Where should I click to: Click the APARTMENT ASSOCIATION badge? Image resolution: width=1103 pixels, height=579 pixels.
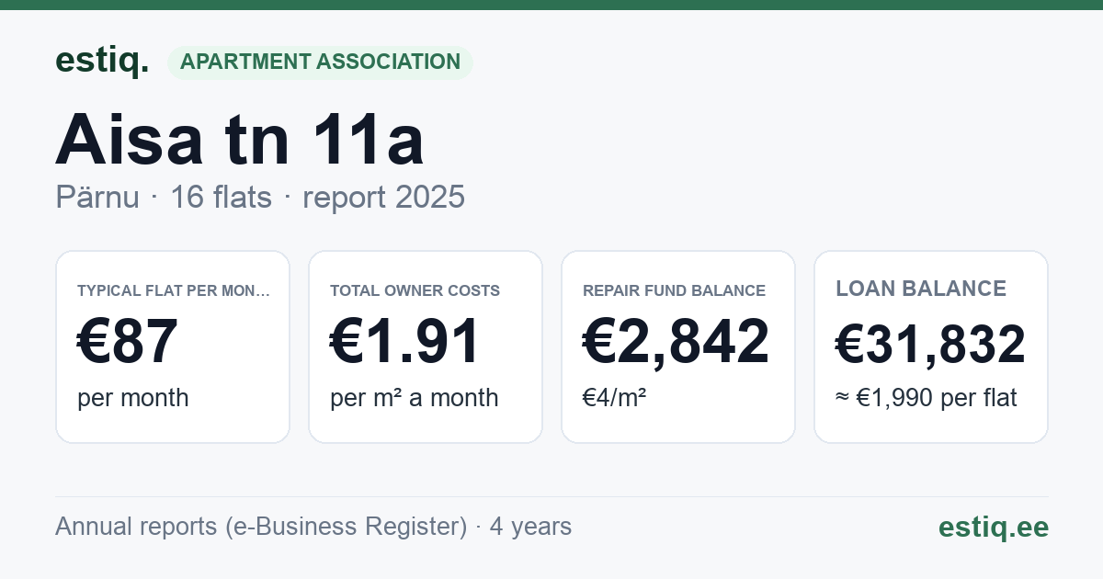[320, 62]
